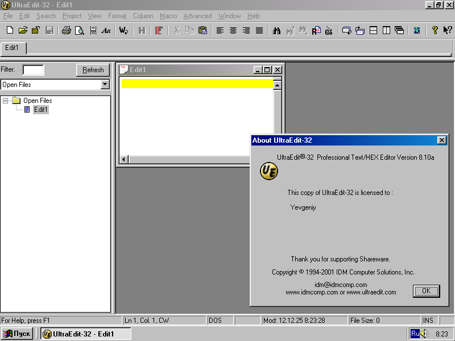Click the Find binoculars icon

point(276,30)
